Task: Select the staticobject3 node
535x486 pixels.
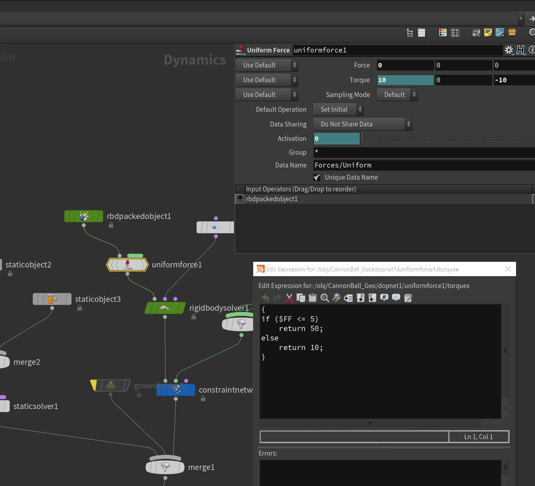Action: click(x=52, y=299)
